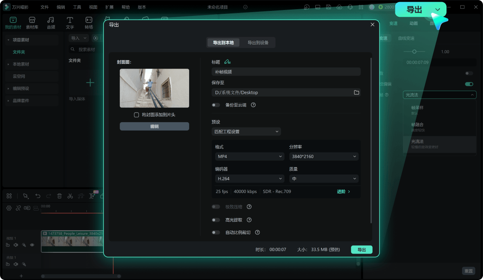Toggle the 自动比例裁切 switch

tap(216, 232)
